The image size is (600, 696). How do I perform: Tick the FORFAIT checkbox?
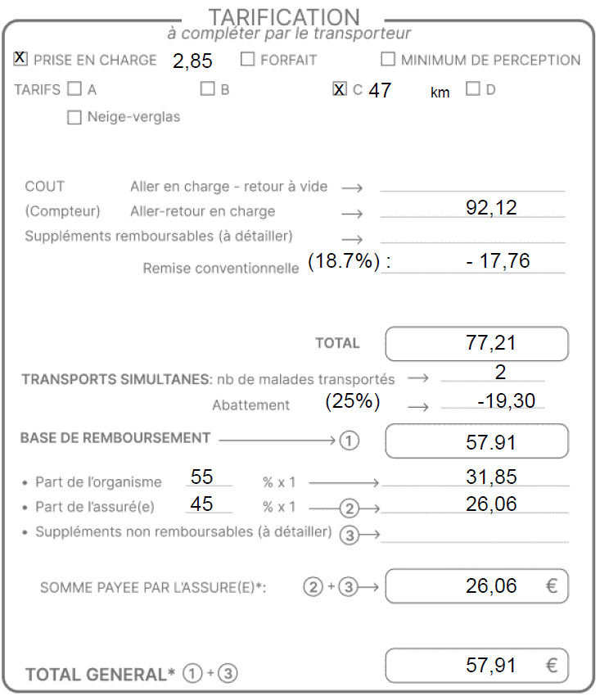click(247, 59)
